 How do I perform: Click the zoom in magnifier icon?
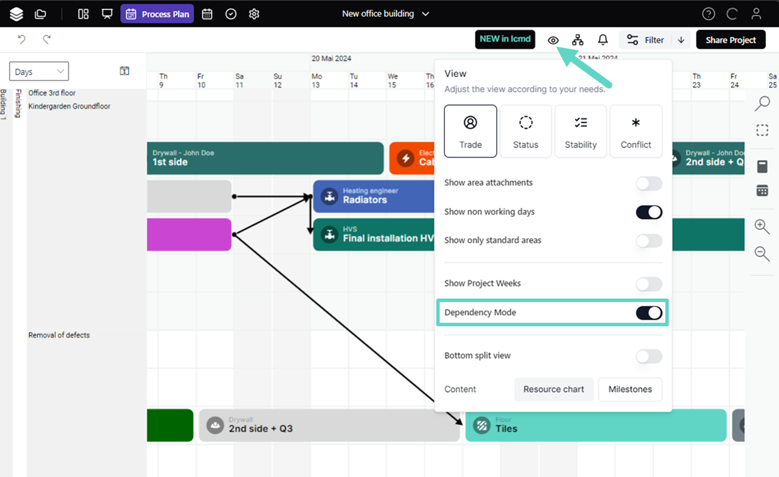coord(762,227)
